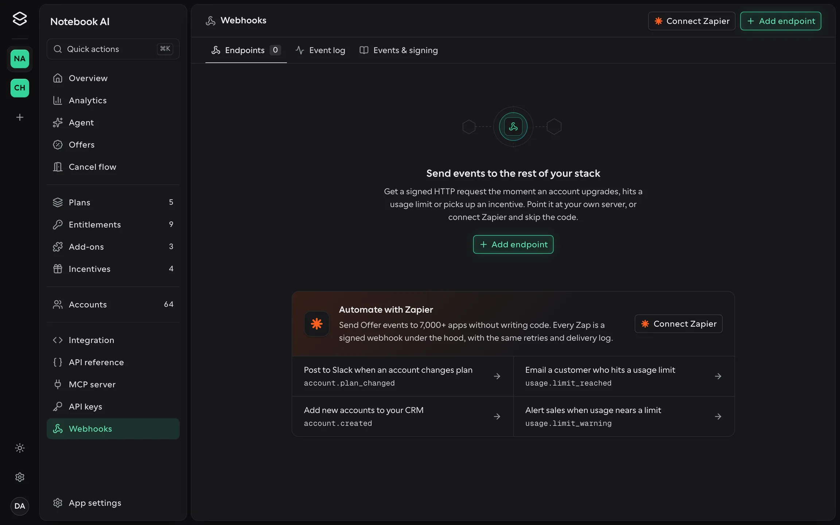Open settings gear in left rail

[x=20, y=477]
